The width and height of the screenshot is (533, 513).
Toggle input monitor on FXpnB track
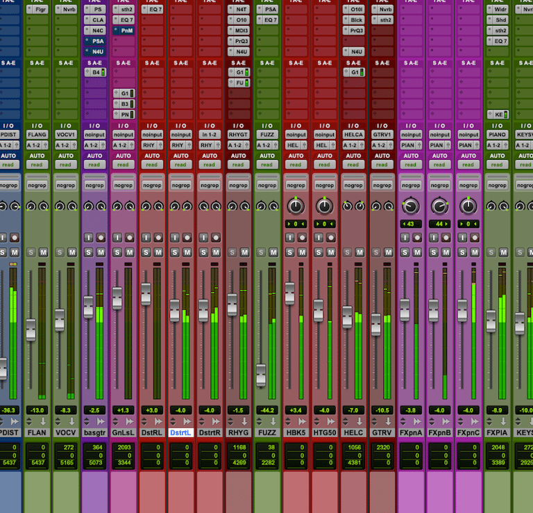click(434, 238)
